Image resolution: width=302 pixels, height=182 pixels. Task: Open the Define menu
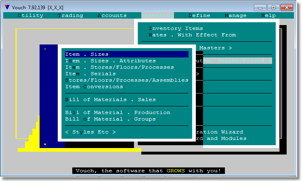[x=199, y=15]
